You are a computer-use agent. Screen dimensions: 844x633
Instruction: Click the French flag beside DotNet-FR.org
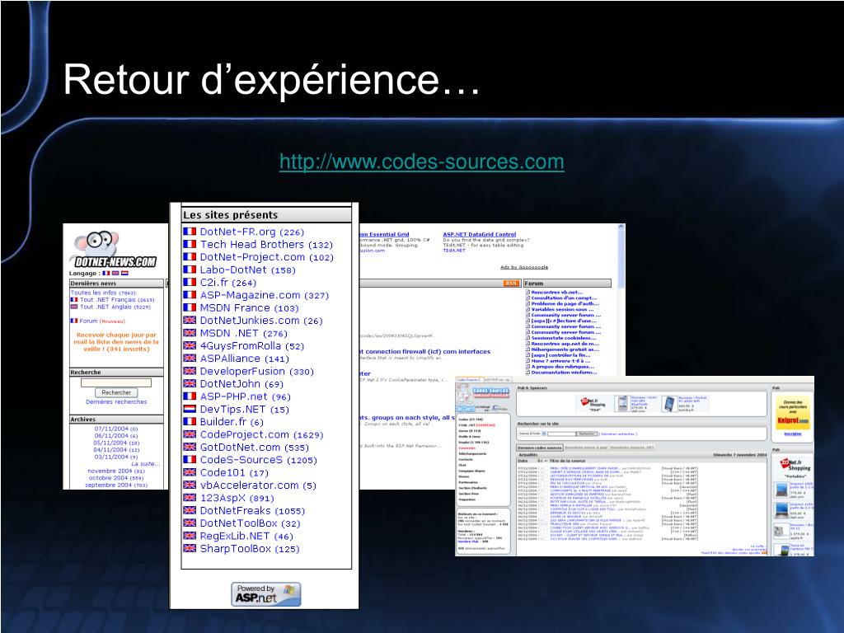[190, 232]
